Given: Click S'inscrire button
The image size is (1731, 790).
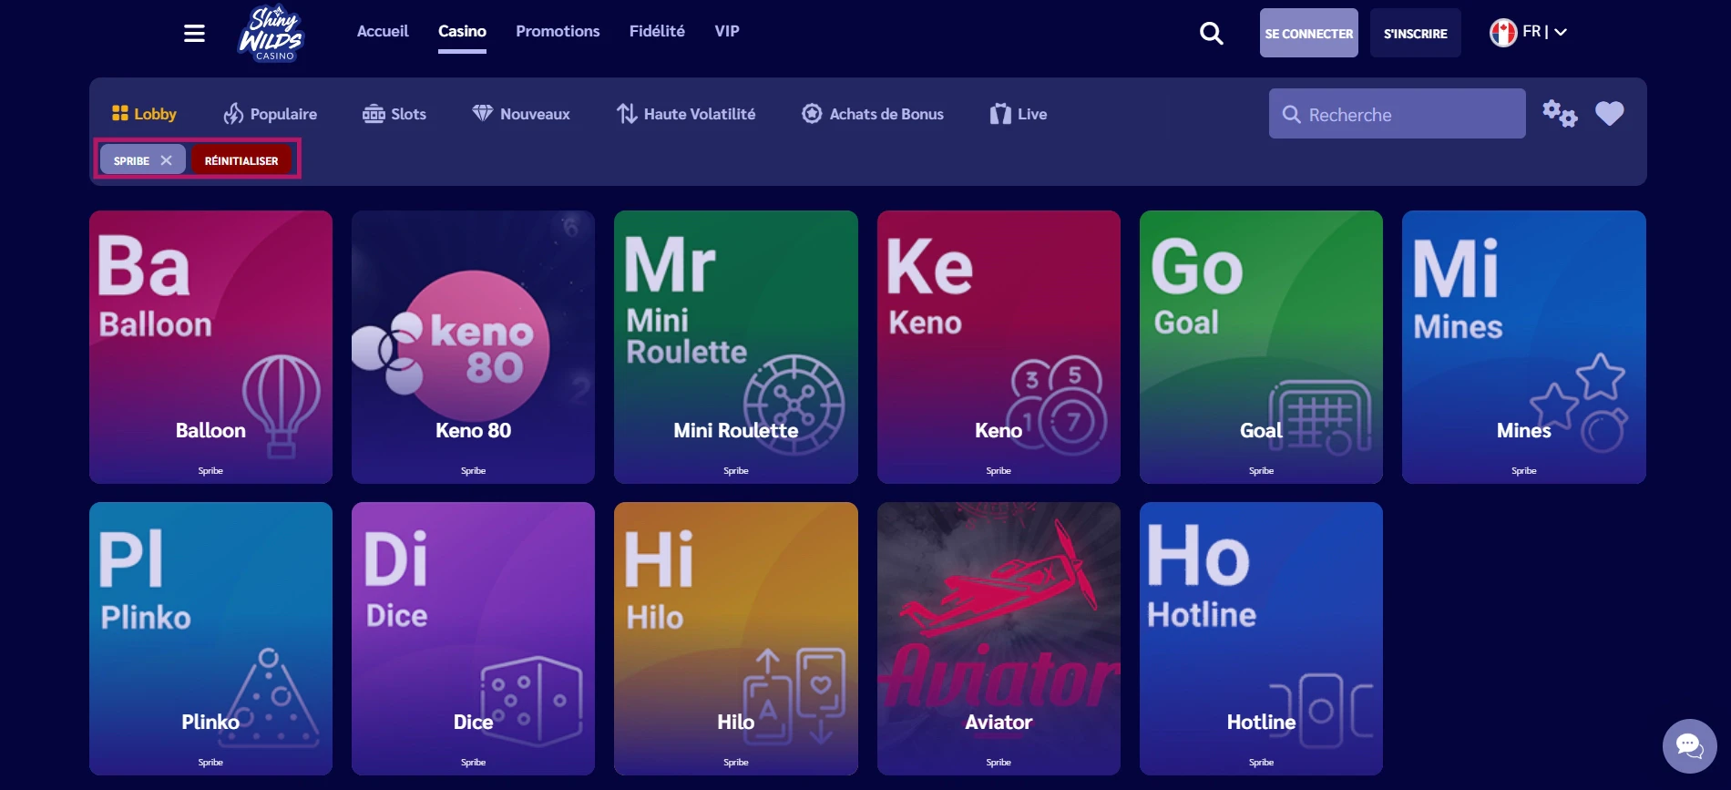Looking at the screenshot, I should coord(1415,33).
